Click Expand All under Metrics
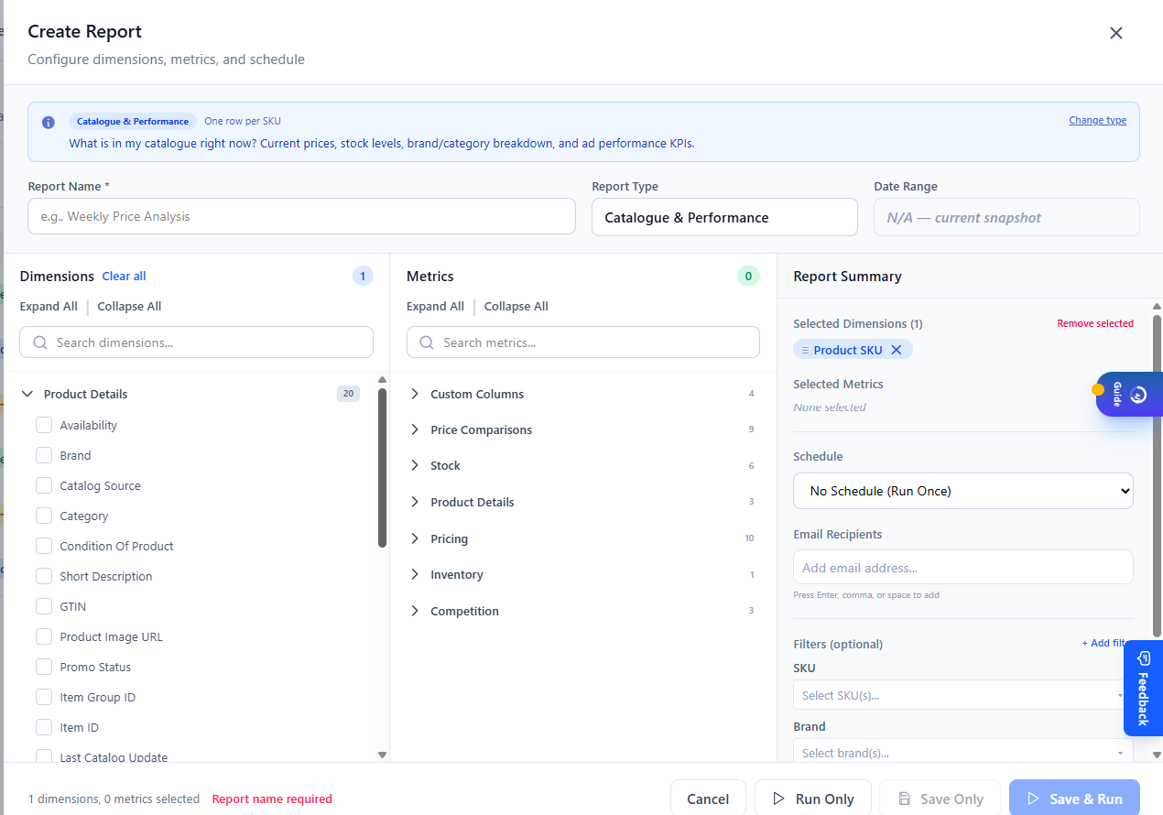1163x815 pixels. click(x=435, y=306)
